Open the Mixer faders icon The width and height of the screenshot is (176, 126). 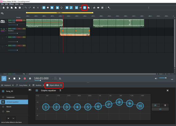click(81, 8)
